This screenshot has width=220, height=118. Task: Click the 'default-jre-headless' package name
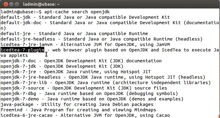28,39
